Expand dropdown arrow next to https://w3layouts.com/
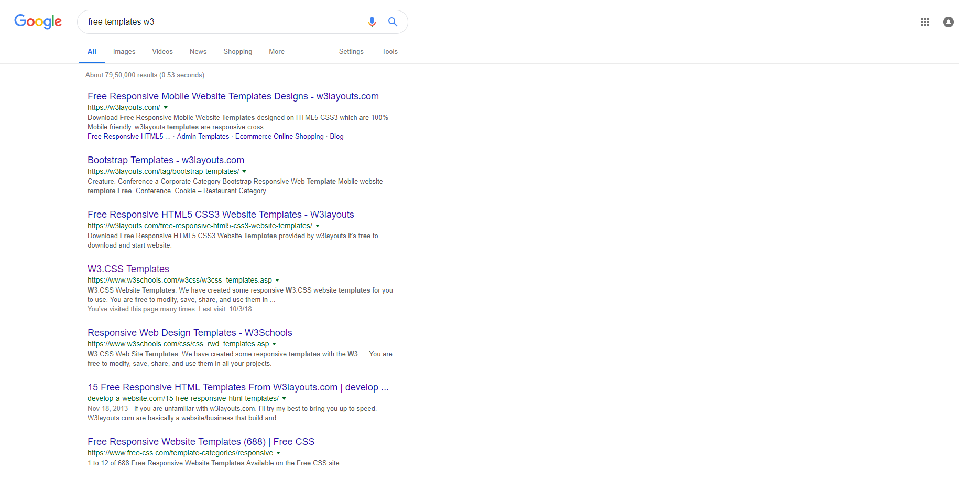The width and height of the screenshot is (959, 481). tap(166, 108)
